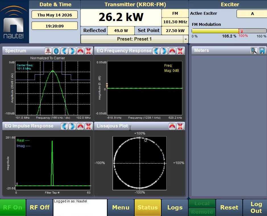Image resolution: width=267 pixels, height=216 pixels.
Task: Click the 101.50 MHz frequency field
Action: pyautogui.click(x=175, y=22)
